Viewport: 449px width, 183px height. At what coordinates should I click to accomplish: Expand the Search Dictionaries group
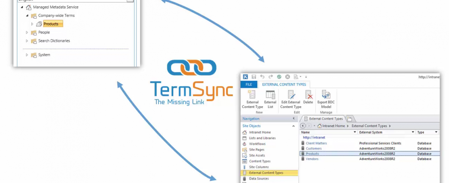tap(27, 41)
